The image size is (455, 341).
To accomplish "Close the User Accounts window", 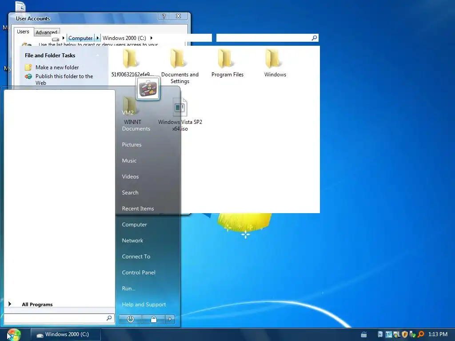I will 179,16.
